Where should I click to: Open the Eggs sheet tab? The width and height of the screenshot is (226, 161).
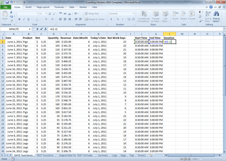[123, 155]
